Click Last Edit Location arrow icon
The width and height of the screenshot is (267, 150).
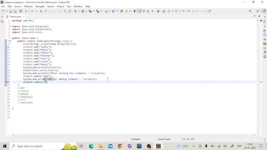click(184, 11)
